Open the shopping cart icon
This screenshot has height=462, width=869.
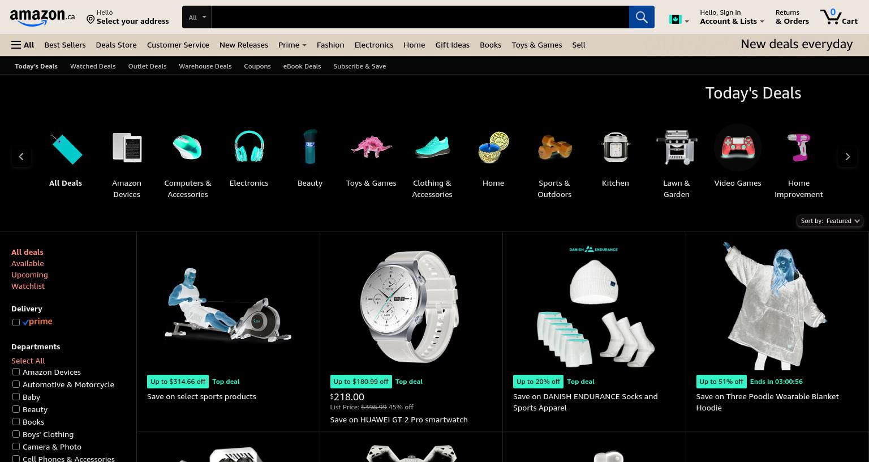pyautogui.click(x=831, y=16)
